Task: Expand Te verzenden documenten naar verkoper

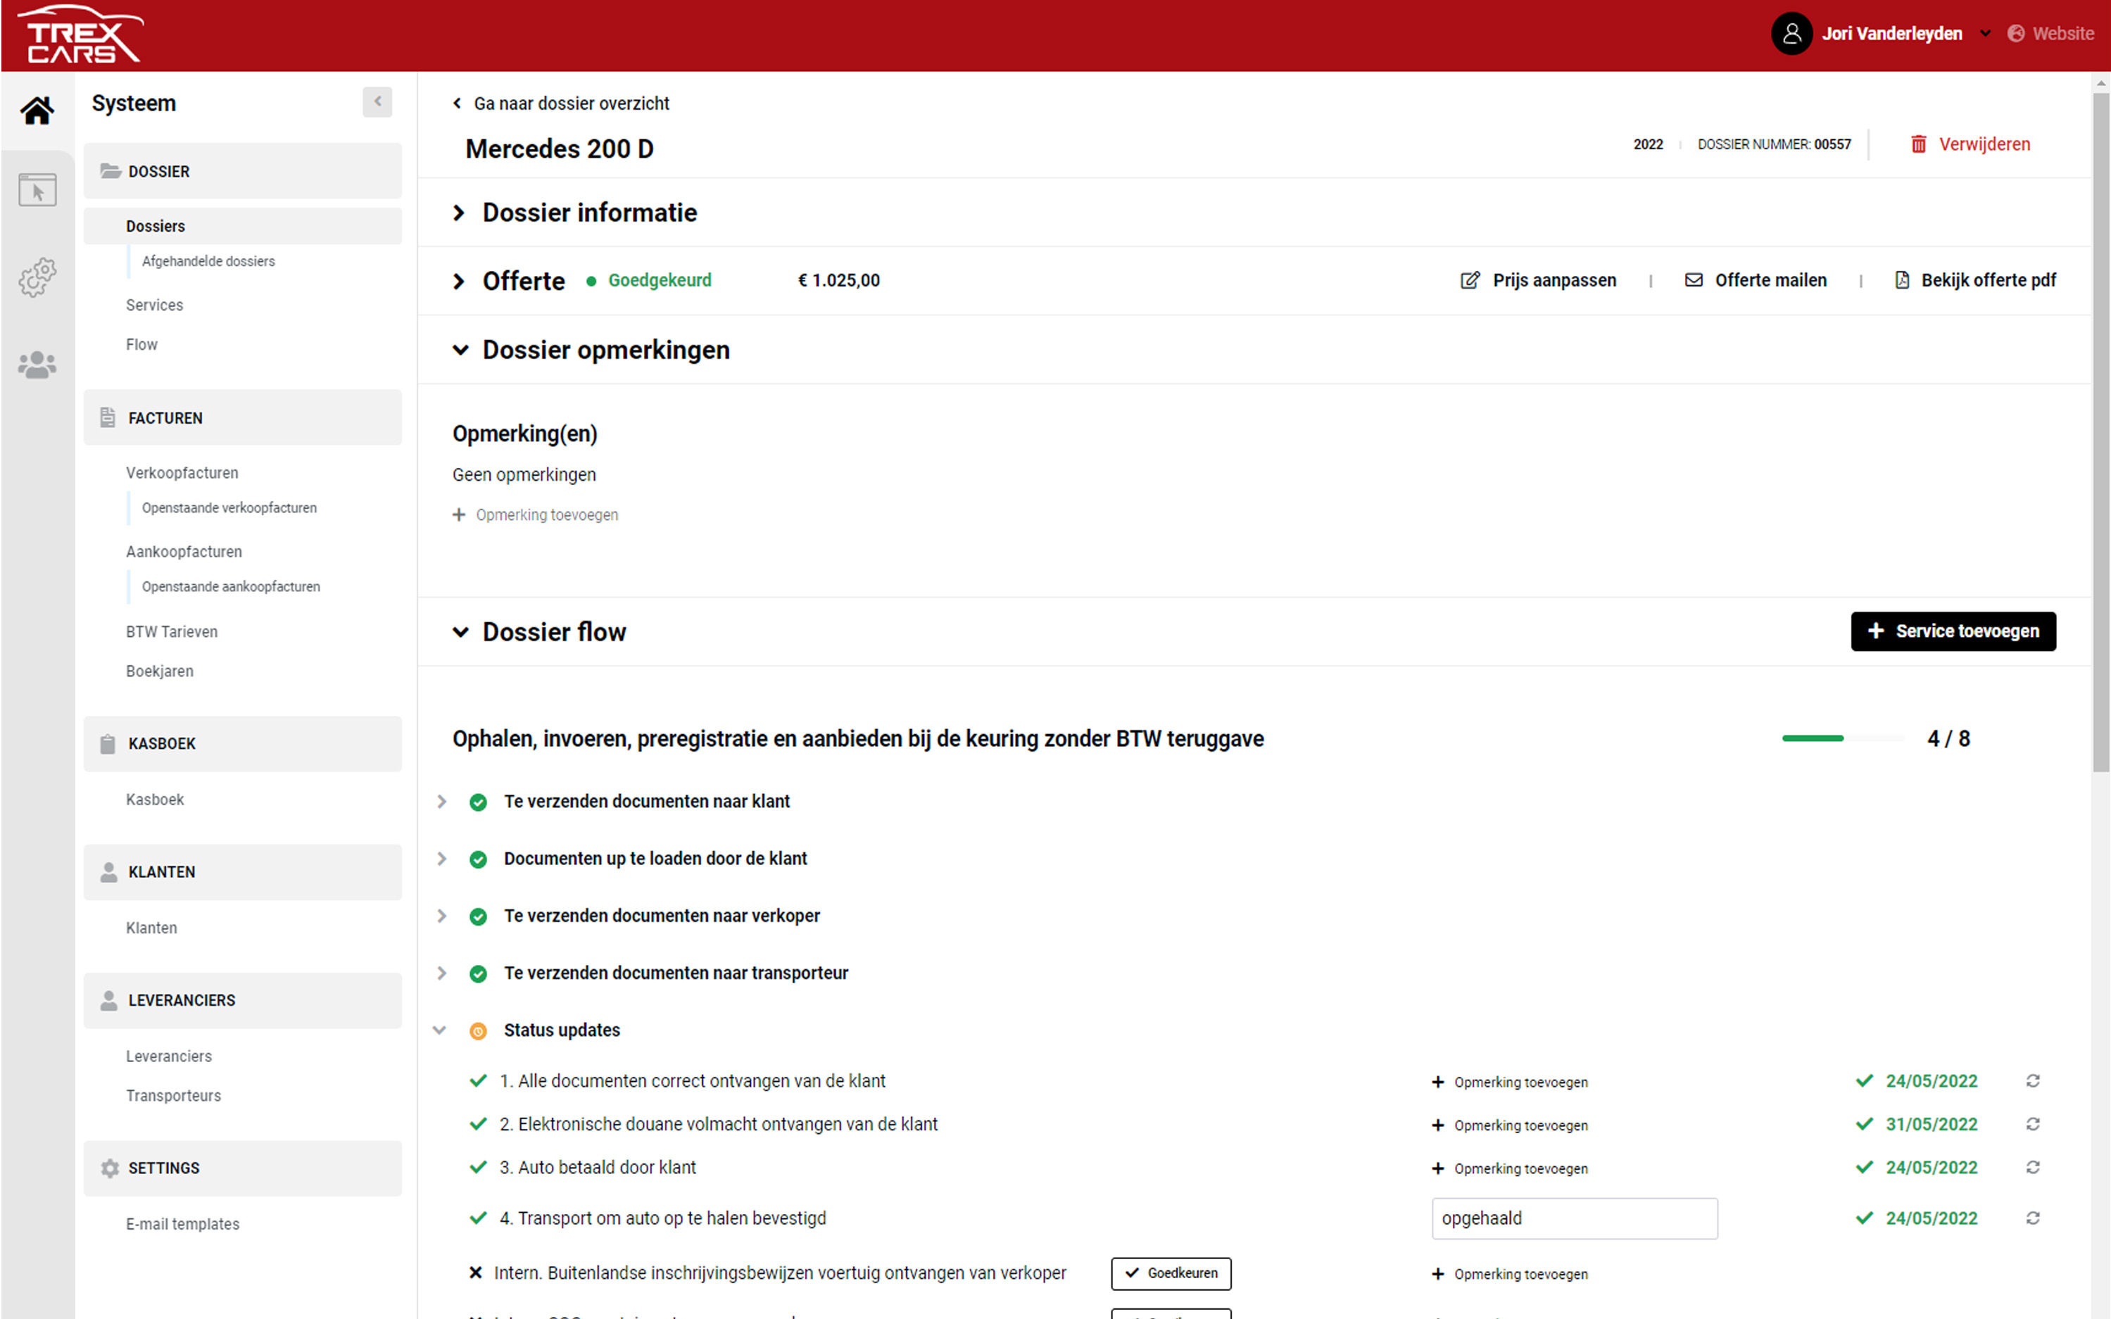Action: coord(441,916)
